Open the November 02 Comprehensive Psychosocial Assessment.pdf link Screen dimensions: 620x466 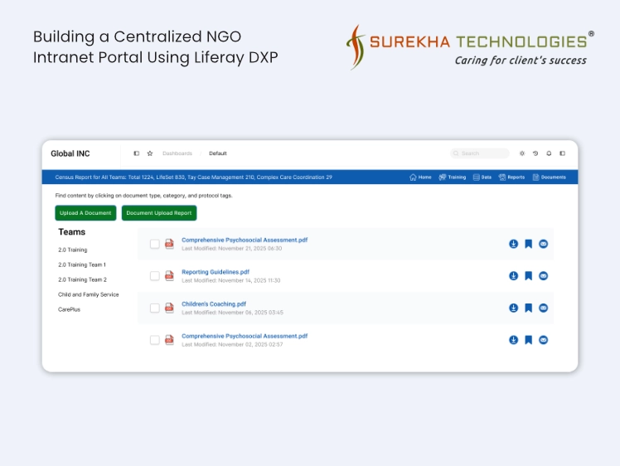(x=245, y=337)
